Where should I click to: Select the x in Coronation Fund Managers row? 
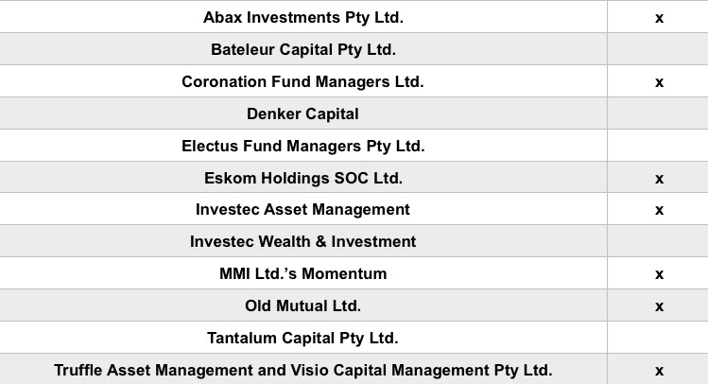(x=659, y=82)
